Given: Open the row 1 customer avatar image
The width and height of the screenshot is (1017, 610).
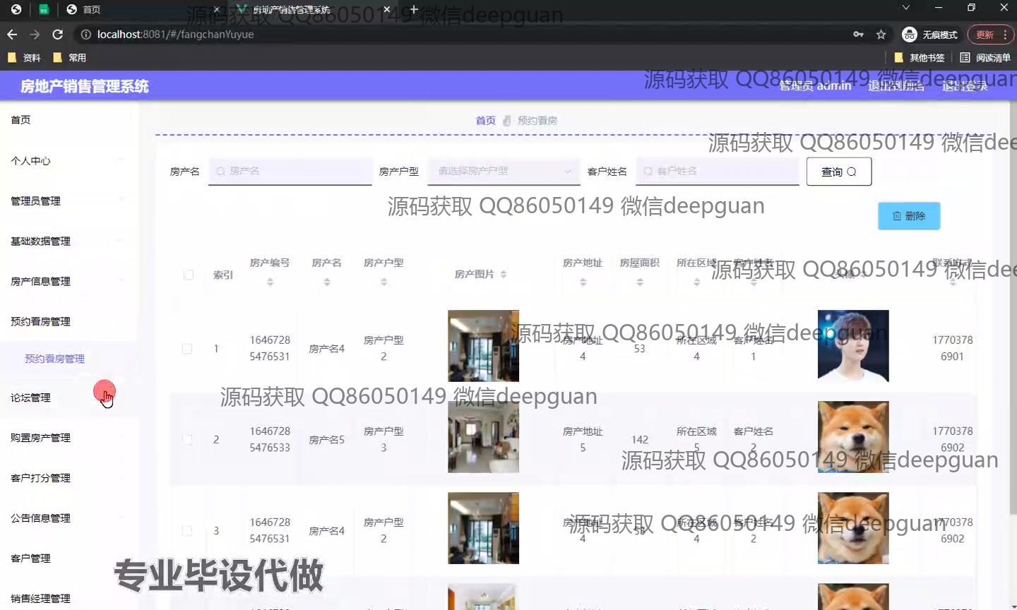Looking at the screenshot, I should [x=853, y=346].
